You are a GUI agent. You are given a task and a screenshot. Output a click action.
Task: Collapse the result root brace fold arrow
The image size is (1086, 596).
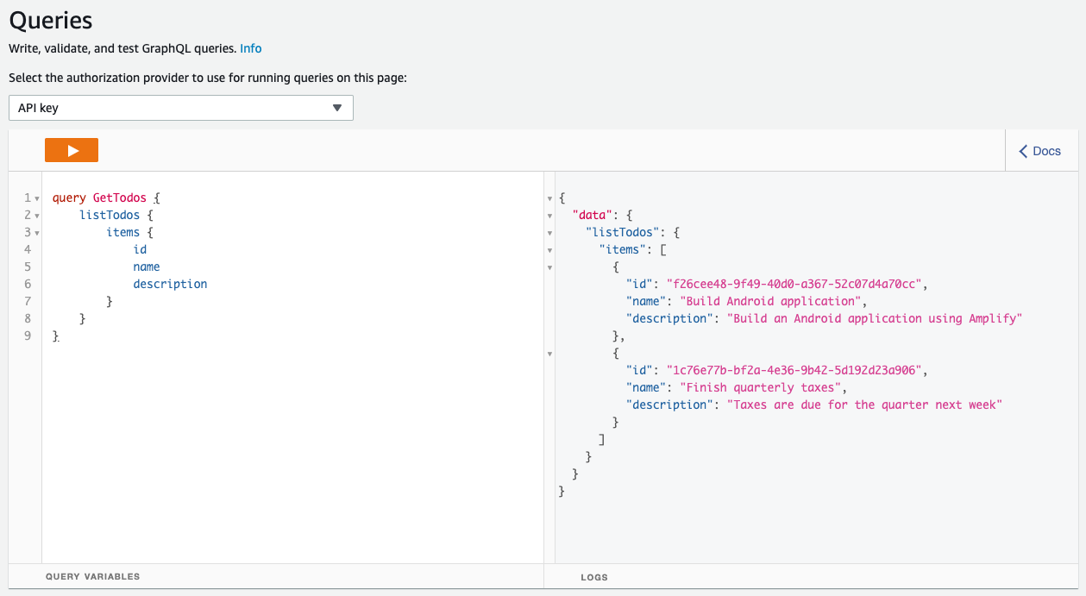tap(550, 198)
